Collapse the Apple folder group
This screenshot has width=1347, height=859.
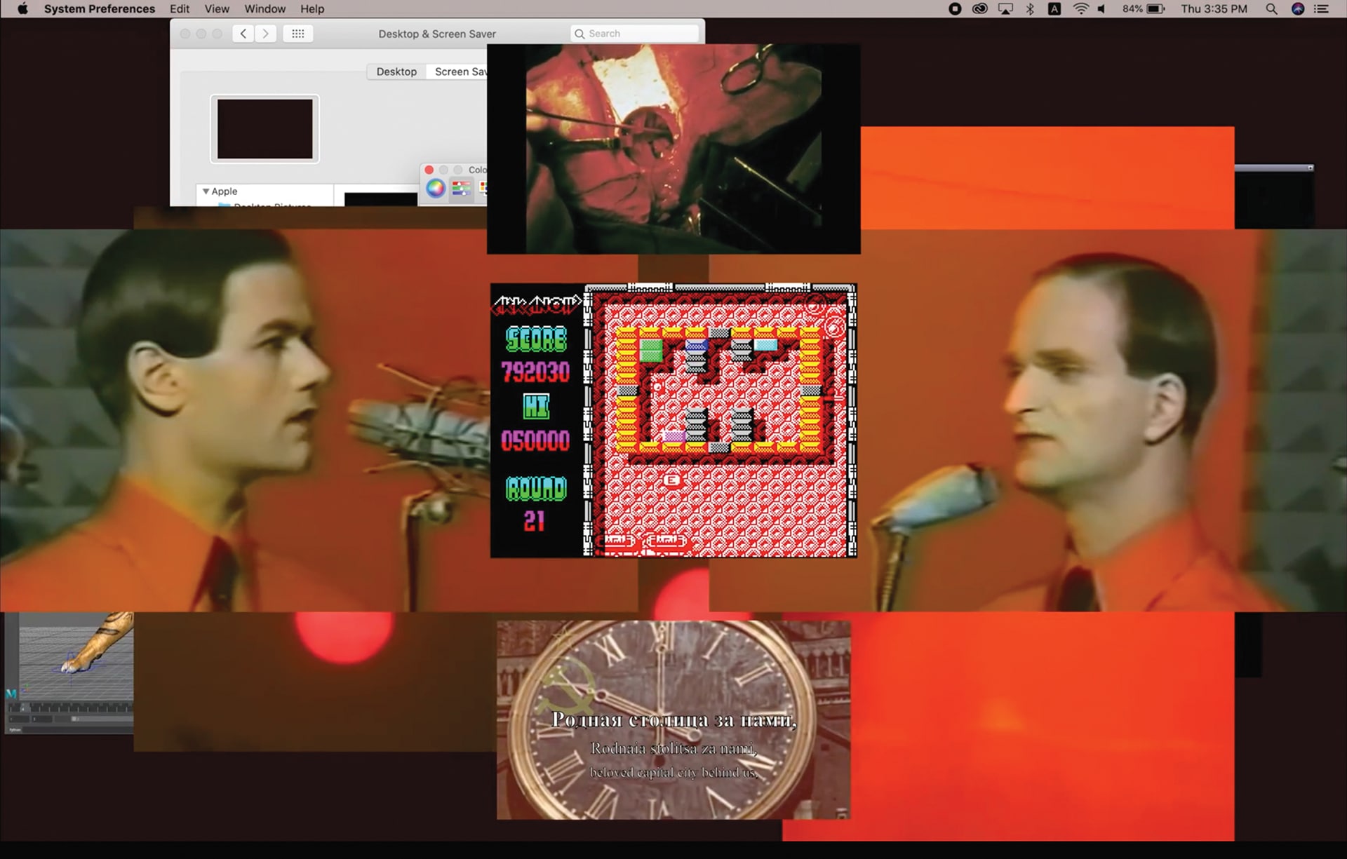pyautogui.click(x=206, y=191)
